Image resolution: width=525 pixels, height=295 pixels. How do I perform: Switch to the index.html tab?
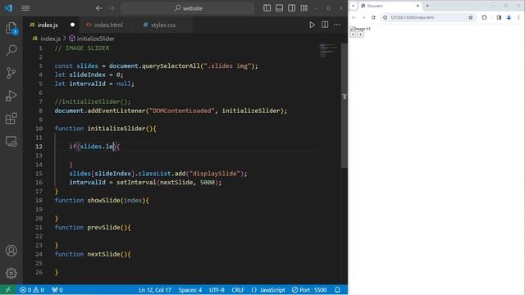[107, 25]
